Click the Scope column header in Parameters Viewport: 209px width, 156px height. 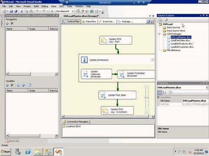38,29
